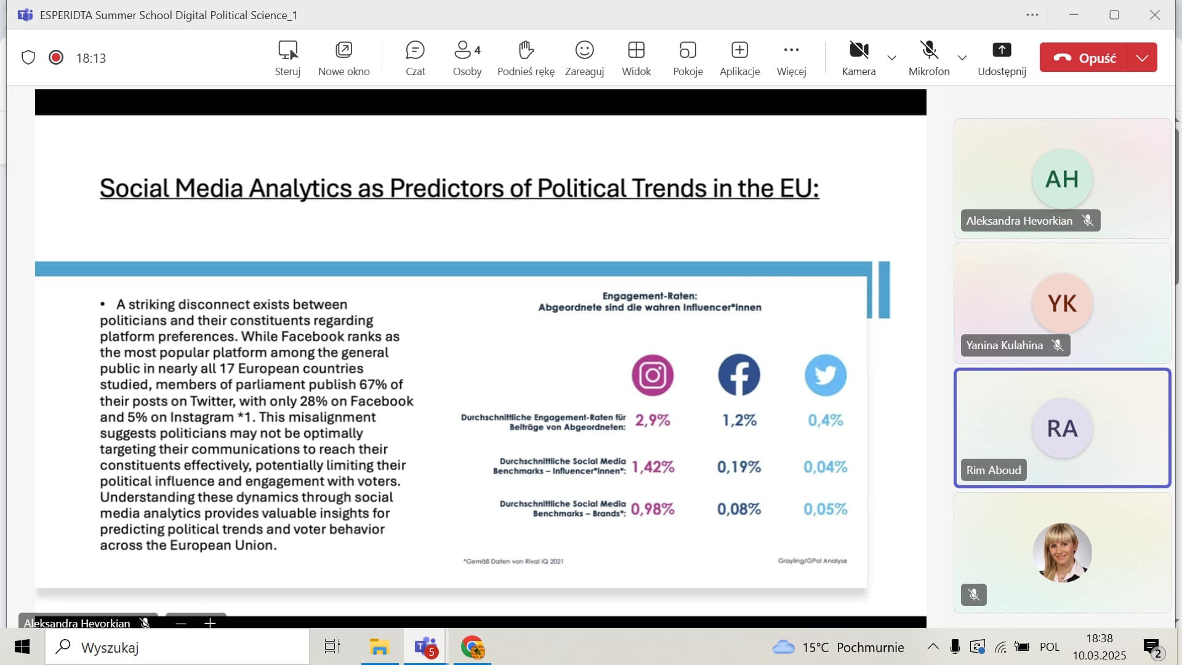The width and height of the screenshot is (1182, 665).
Task: Open Wi-Fi network tray icon
Action: (1000, 647)
